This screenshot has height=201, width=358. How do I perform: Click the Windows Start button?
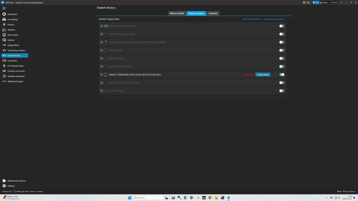129,197
